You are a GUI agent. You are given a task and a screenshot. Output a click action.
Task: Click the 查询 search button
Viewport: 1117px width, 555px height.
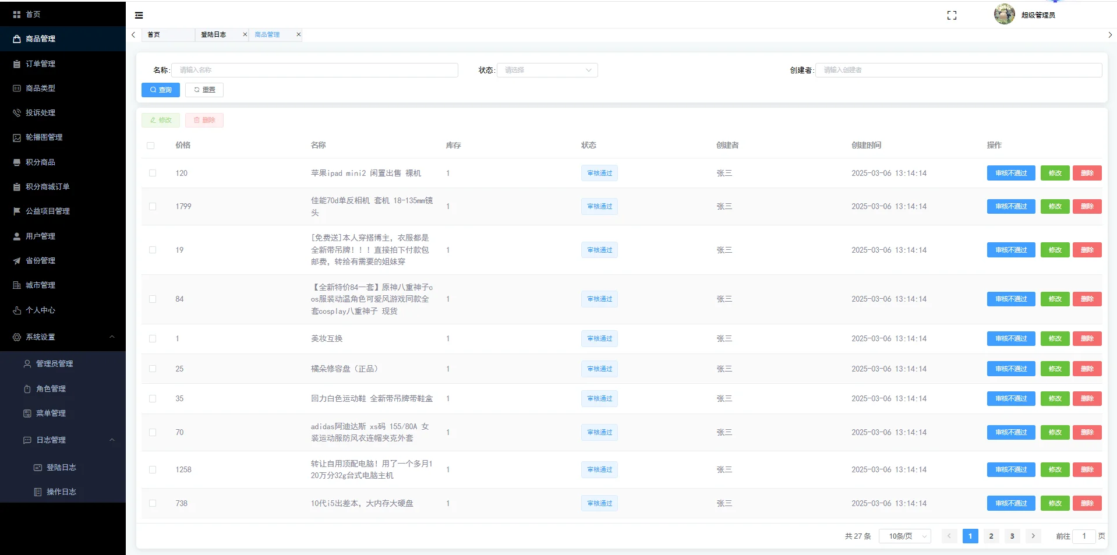(x=160, y=90)
